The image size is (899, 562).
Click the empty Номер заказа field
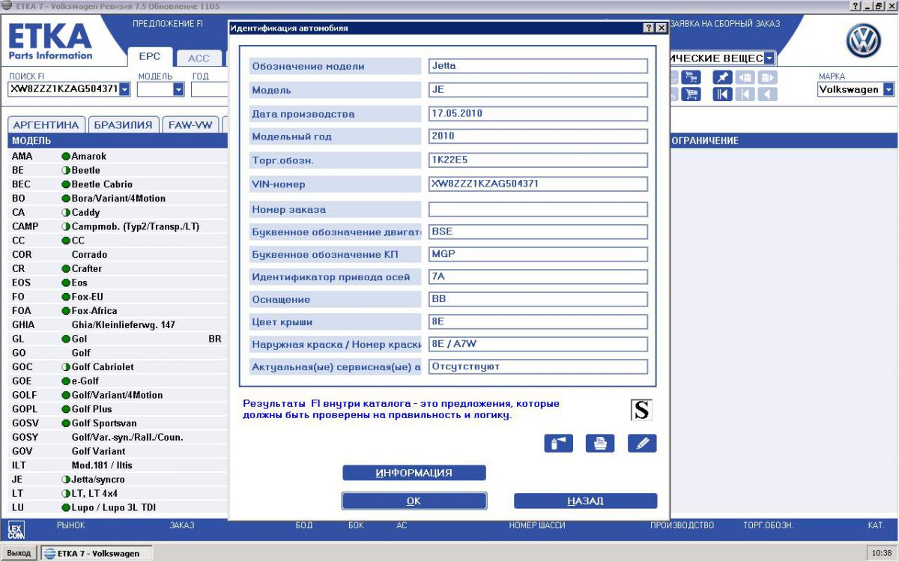tap(538, 210)
